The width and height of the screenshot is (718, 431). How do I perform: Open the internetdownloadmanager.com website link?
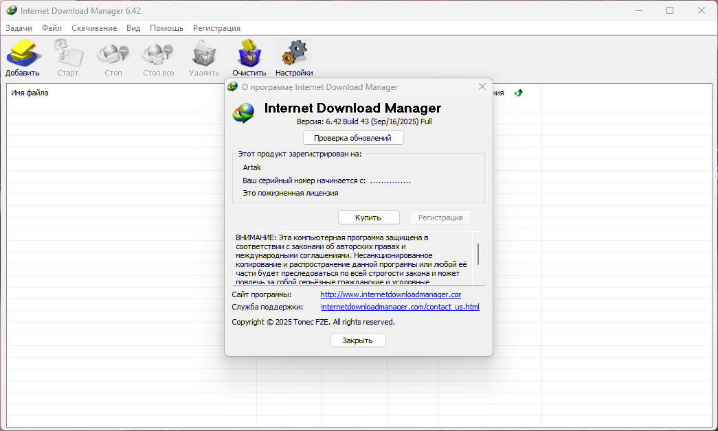390,294
